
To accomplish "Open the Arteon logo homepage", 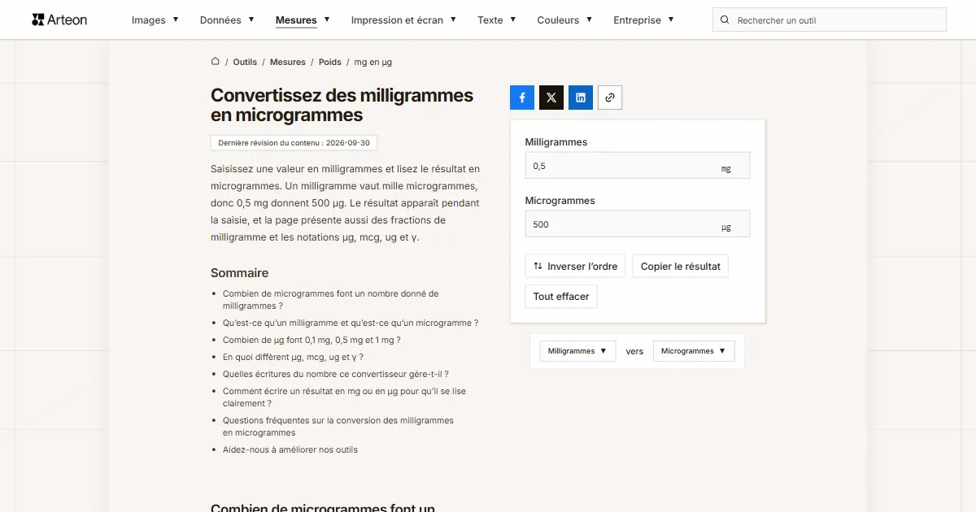I will 59,20.
